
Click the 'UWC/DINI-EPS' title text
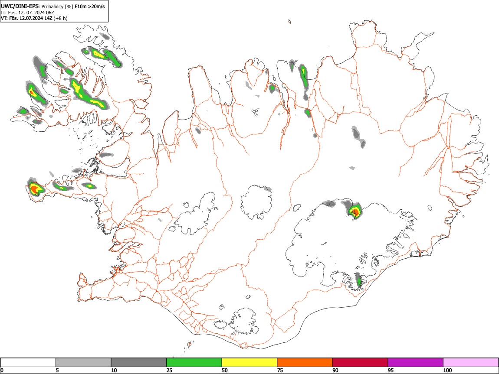click(20, 6)
